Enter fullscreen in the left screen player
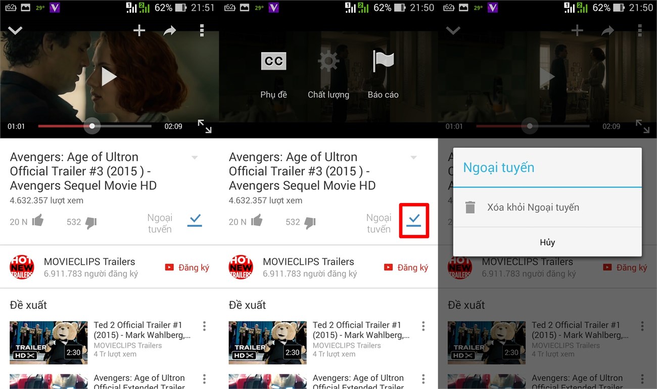657x389 pixels. pos(205,126)
